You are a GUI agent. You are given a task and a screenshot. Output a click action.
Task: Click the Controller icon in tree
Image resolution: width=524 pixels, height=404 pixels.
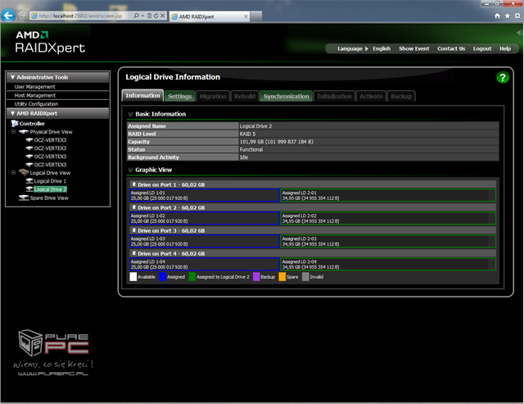(x=15, y=124)
